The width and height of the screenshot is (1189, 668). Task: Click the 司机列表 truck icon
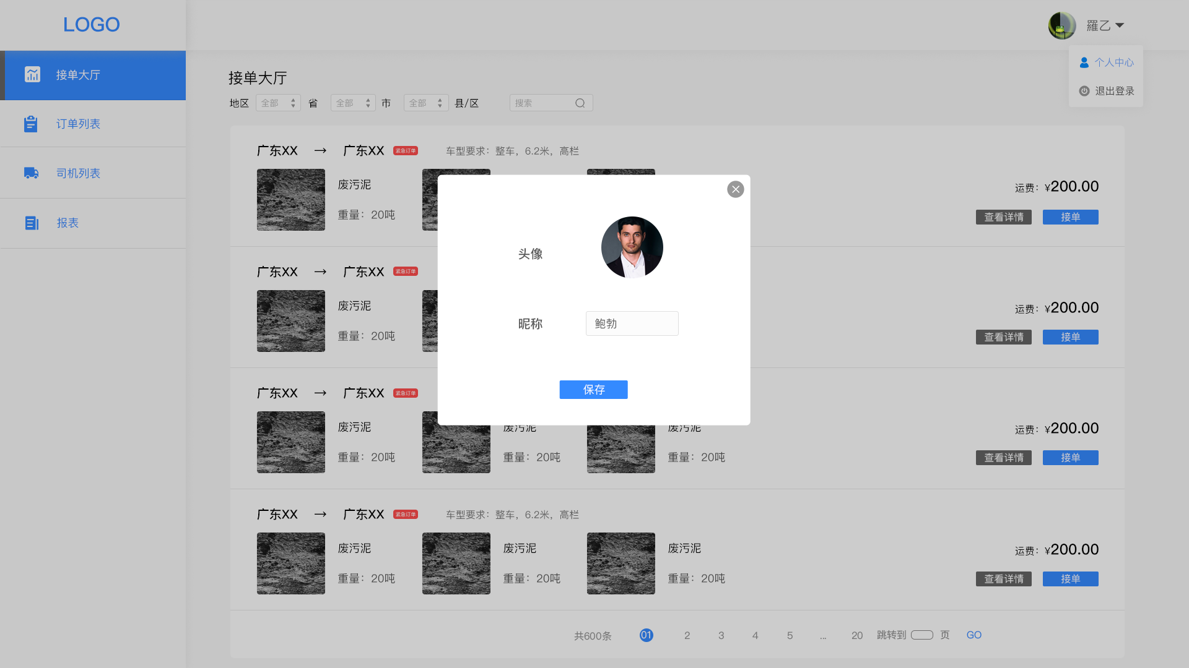(x=31, y=173)
